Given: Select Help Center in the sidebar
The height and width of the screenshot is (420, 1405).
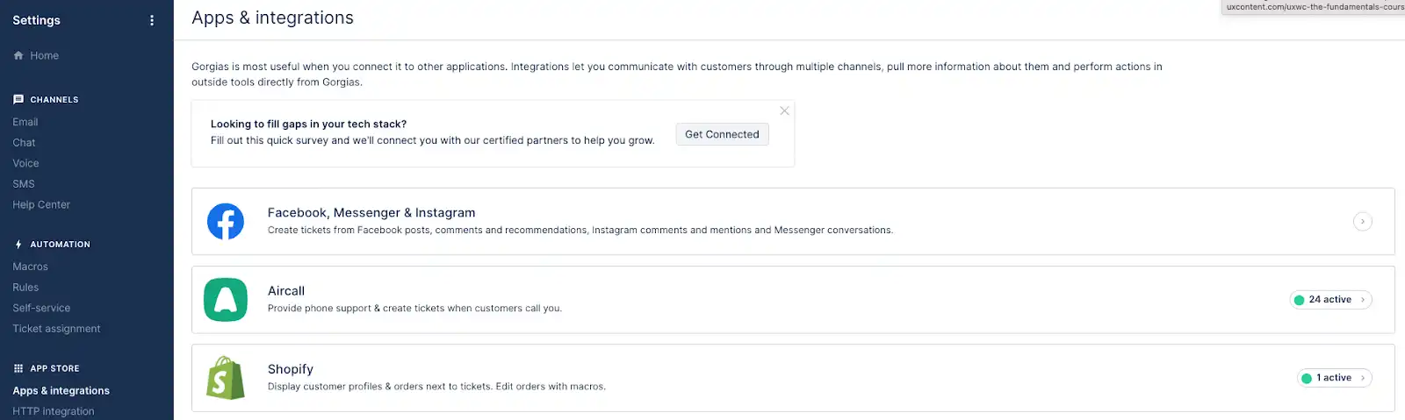Looking at the screenshot, I should [41, 204].
